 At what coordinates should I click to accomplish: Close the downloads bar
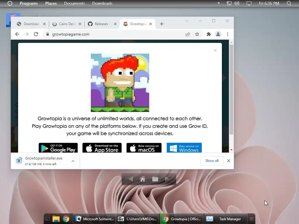tap(229, 161)
